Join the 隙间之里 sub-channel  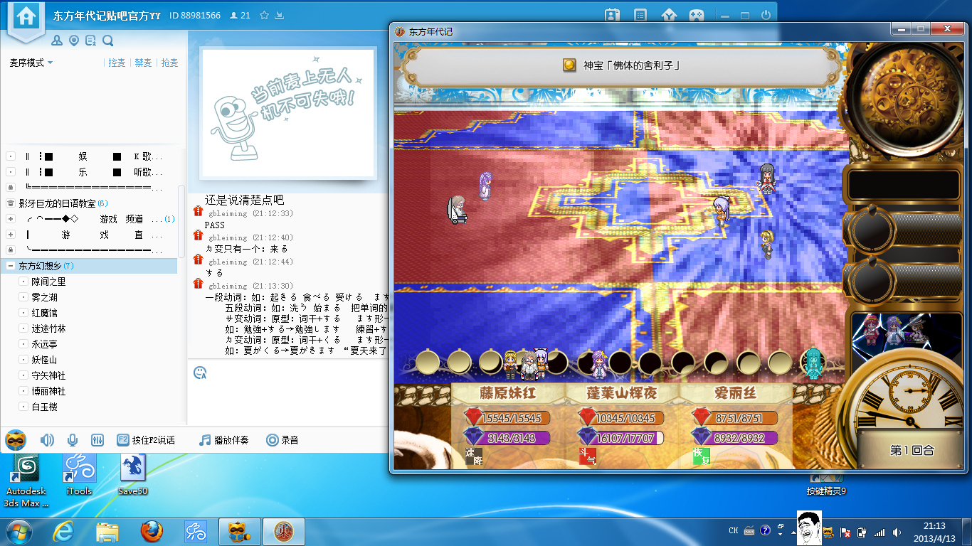pyautogui.click(x=48, y=282)
